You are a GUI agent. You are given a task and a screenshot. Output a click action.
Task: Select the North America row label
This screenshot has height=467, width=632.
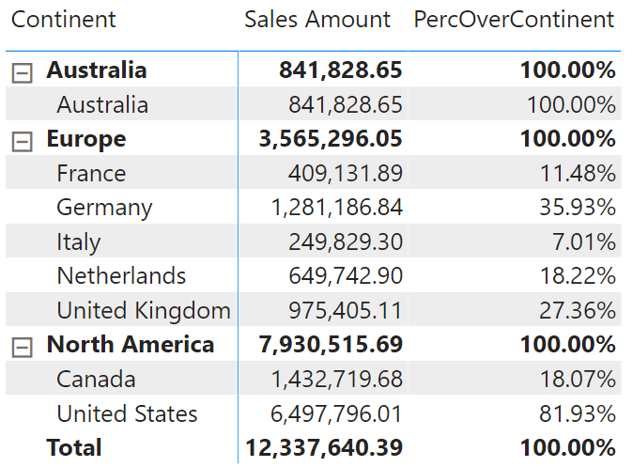point(131,345)
